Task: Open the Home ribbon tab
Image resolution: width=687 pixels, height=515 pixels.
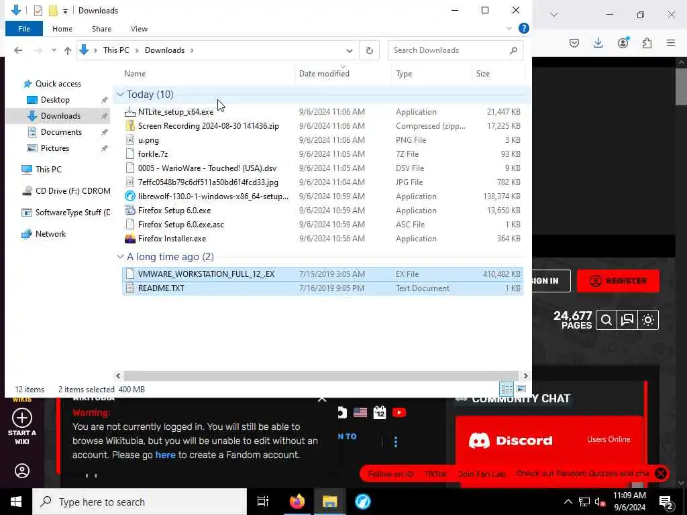Action: point(62,29)
